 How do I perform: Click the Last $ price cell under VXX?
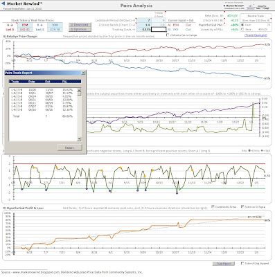click(x=55, y=30)
